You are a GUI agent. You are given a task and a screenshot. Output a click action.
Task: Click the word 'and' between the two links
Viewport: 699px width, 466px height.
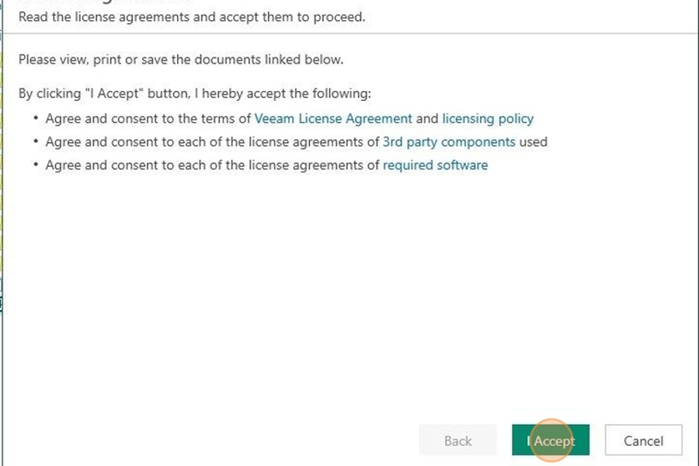427,119
